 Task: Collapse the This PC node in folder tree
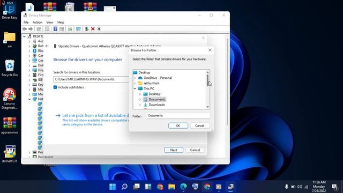pos(135,88)
